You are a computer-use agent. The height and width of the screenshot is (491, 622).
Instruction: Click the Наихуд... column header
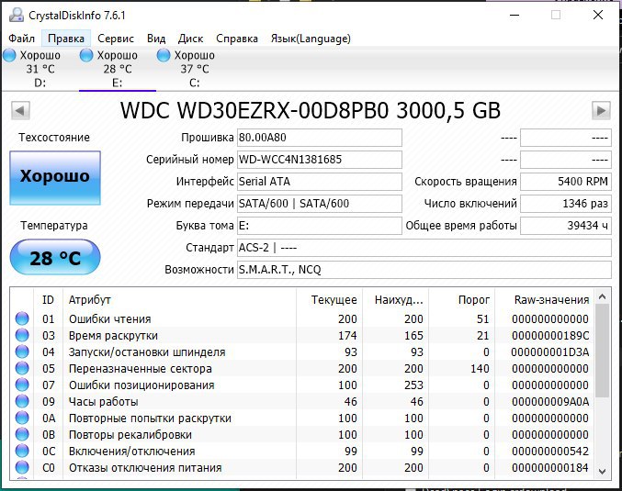(395, 299)
